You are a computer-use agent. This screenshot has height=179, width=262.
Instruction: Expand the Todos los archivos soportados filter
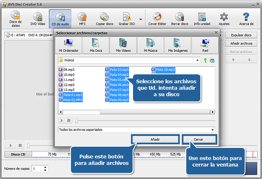[x=212, y=130]
